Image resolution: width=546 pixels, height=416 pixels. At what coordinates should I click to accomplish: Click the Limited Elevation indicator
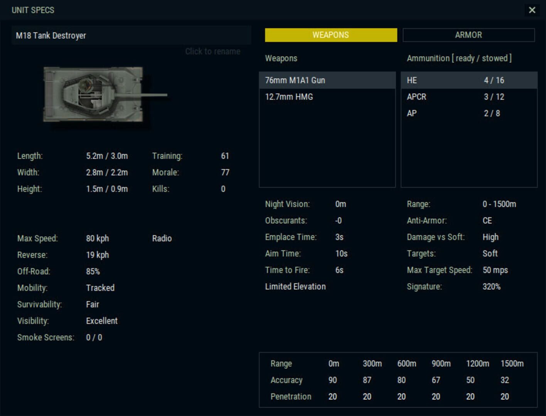coord(295,286)
